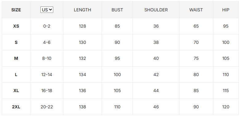This screenshot has height=120, width=241.
Task: Select the L size row label
Action: [x=16, y=75]
